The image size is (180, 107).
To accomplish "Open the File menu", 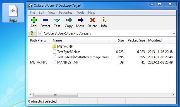I will pyautogui.click(x=32, y=13).
